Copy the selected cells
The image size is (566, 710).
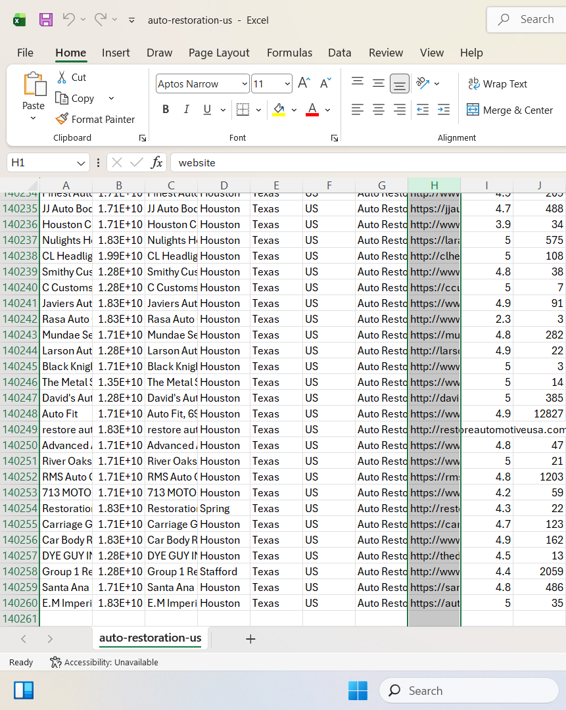(x=75, y=98)
